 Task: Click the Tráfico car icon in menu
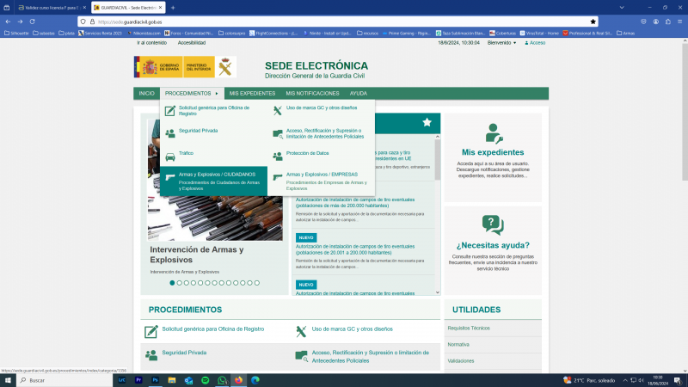[x=170, y=157]
